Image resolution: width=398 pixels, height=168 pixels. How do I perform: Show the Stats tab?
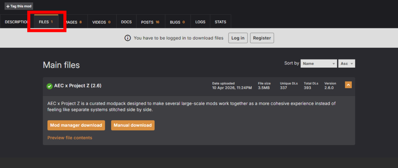click(x=220, y=22)
